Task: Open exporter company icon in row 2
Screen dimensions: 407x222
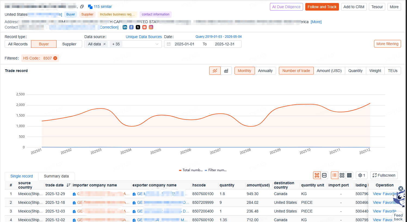Action: (134, 203)
